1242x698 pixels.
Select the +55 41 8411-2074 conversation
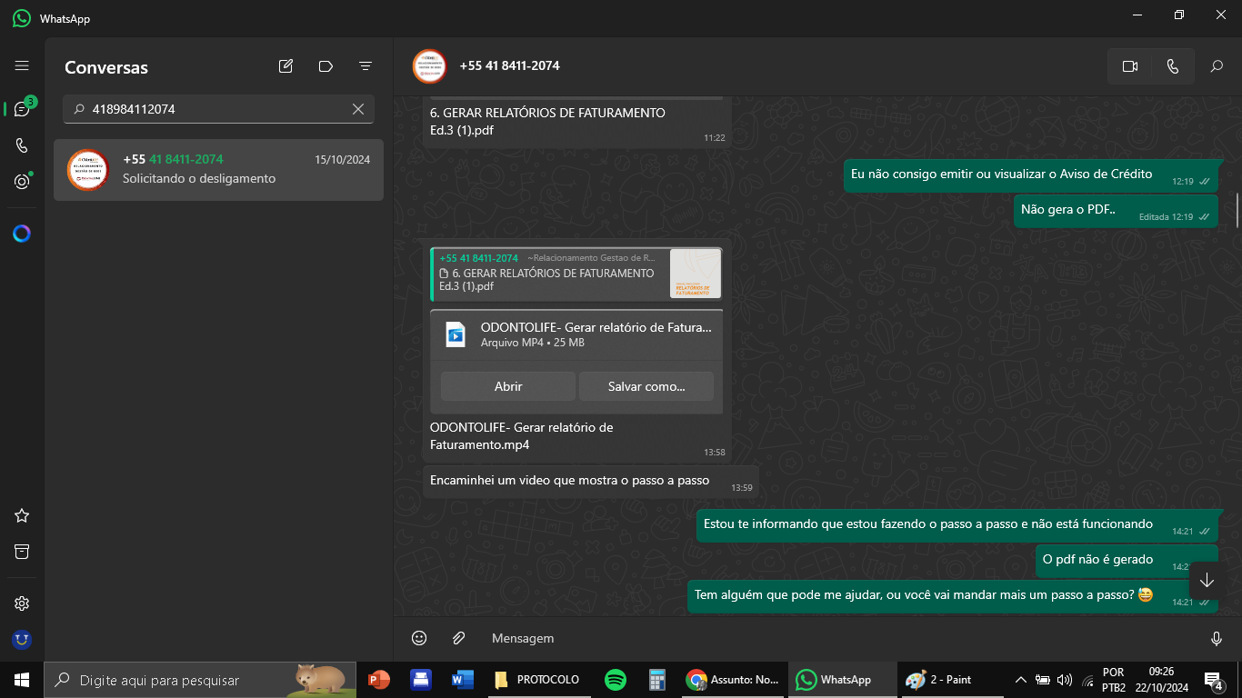tap(218, 169)
